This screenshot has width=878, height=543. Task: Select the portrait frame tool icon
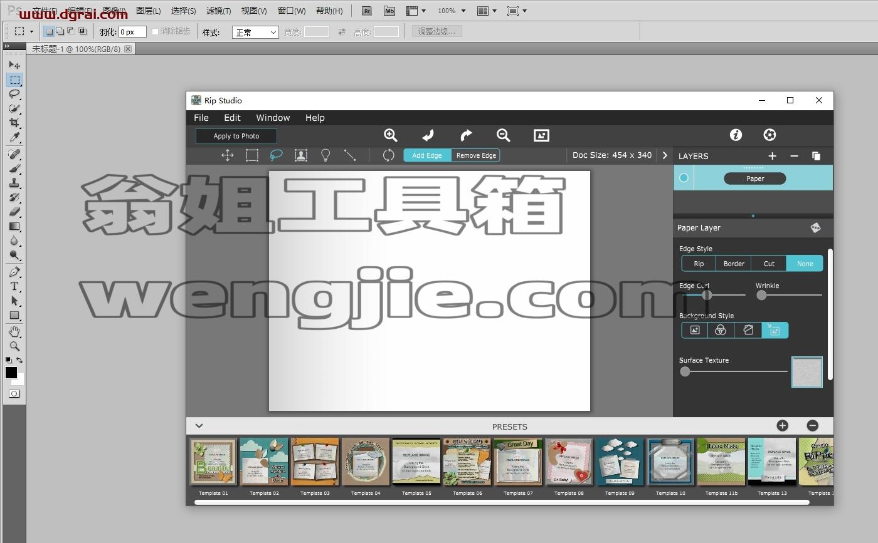(x=301, y=155)
